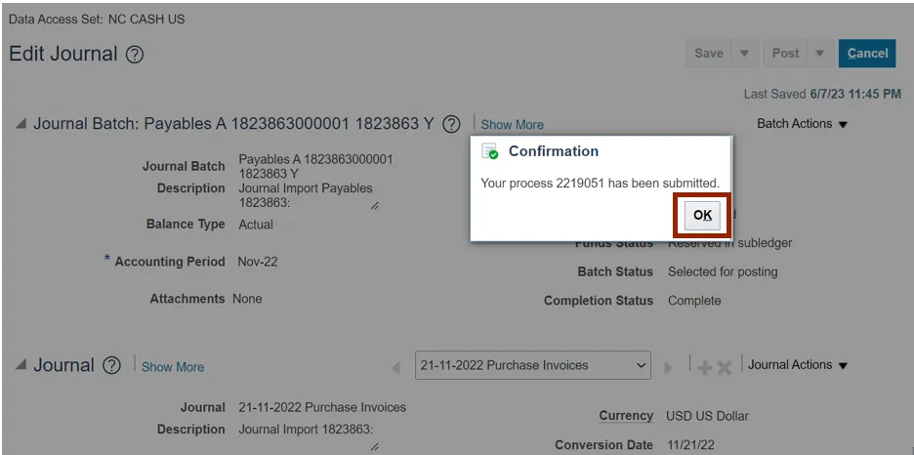This screenshot has width=914, height=455.
Task: Open the Save dropdown arrow
Action: 745,54
